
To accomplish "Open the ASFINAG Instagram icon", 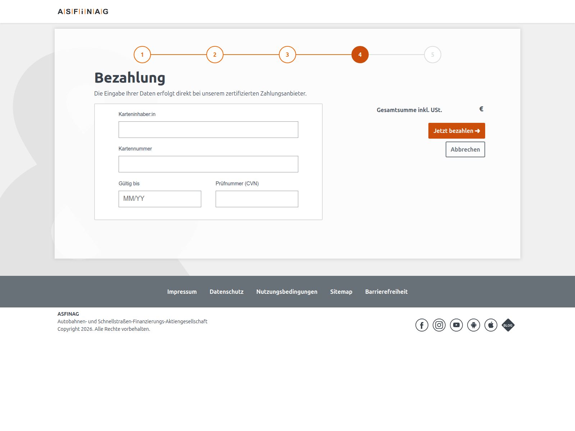I will [439, 325].
